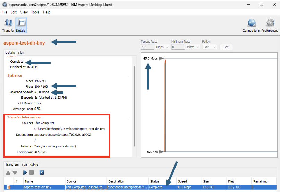Click the 45.0 Mbps target rate graph marker
The width and height of the screenshot is (282, 192).
tap(161, 58)
